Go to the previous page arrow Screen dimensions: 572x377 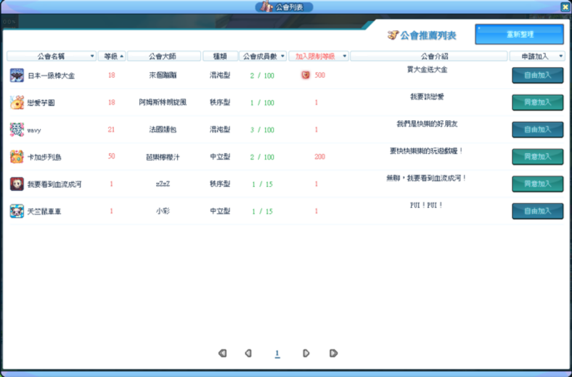click(x=249, y=353)
